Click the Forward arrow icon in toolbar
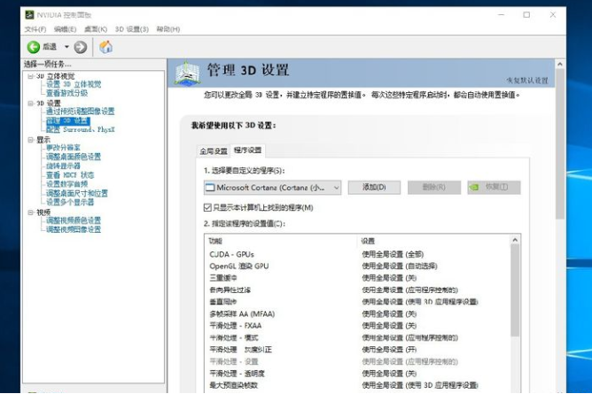This screenshot has width=592, height=394. (81, 47)
